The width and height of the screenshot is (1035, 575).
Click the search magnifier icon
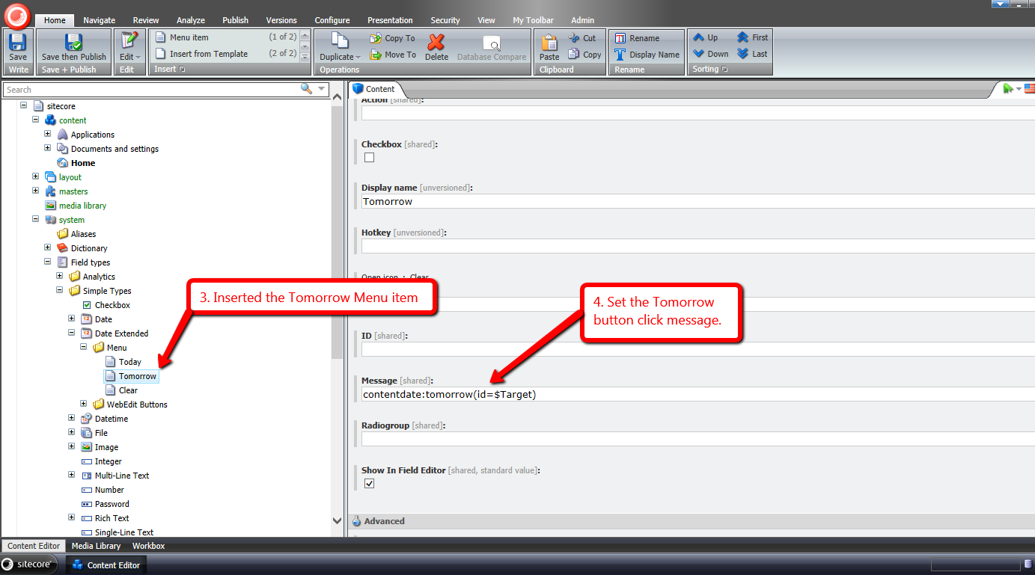[x=306, y=89]
